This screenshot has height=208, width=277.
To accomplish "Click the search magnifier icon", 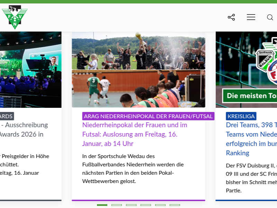I will click(x=270, y=17).
